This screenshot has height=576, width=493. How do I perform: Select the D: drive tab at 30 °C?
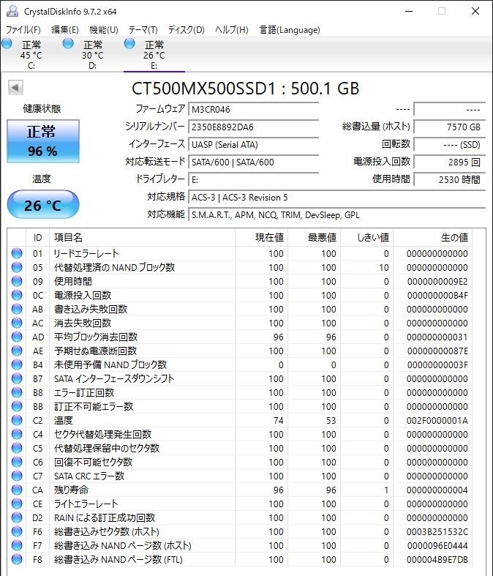(92, 55)
